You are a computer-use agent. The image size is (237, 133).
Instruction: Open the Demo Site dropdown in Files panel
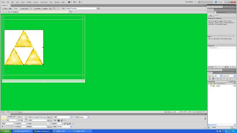(x=215, y=76)
